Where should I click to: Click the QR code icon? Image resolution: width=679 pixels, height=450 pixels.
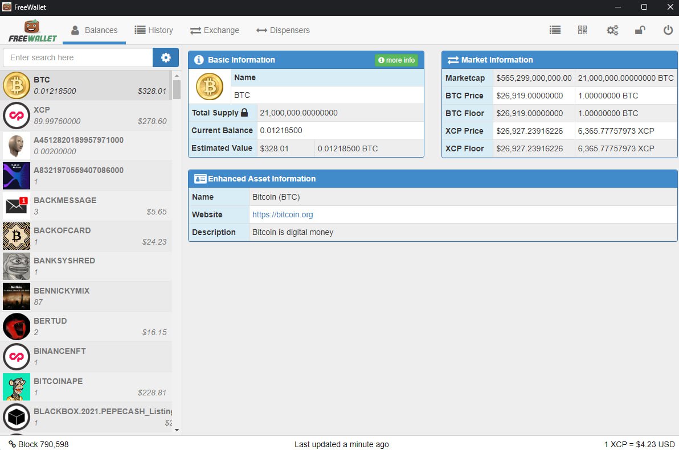pyautogui.click(x=582, y=30)
